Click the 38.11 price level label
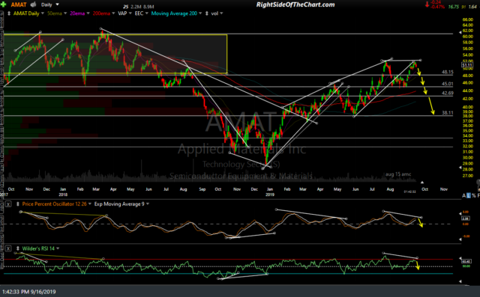The height and width of the screenshot is (297, 480). pos(447,113)
